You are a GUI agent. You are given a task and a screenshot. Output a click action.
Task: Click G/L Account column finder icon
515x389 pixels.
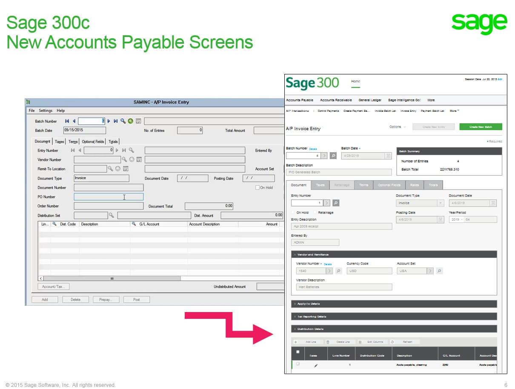pyautogui.click(x=134, y=224)
